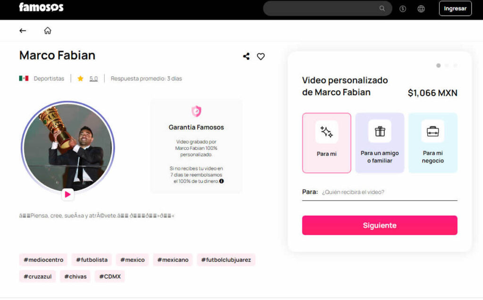Click the guarantee info icon
483x300 pixels.
tap(222, 181)
